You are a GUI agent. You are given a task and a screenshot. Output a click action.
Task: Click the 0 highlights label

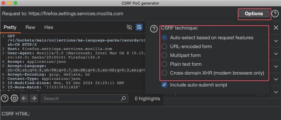(x=147, y=98)
